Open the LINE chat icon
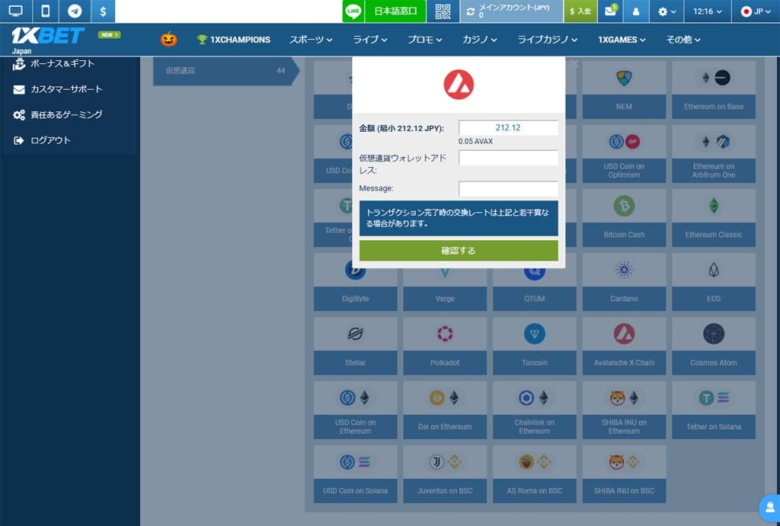 (x=353, y=11)
